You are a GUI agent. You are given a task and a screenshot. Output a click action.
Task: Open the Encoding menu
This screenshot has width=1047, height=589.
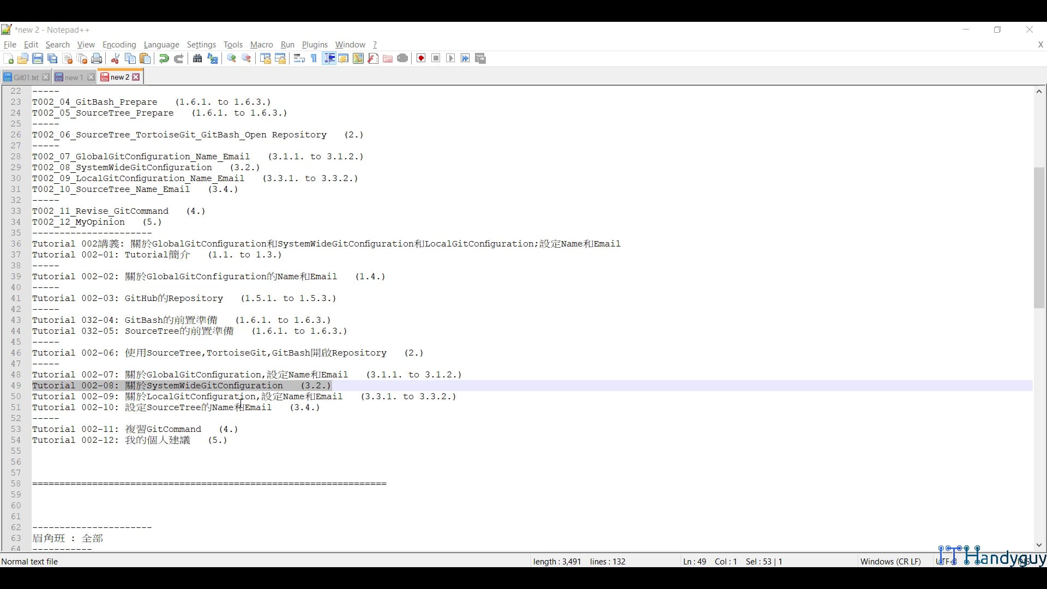point(119,45)
